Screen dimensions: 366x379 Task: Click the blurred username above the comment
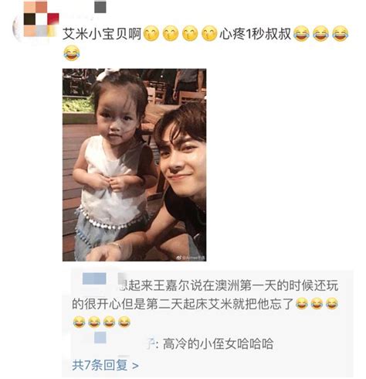point(100,7)
